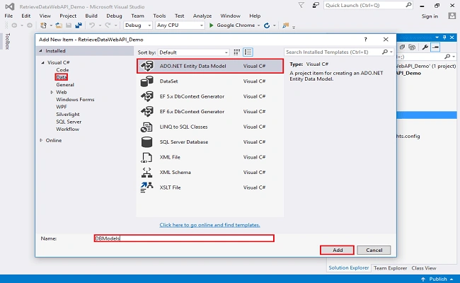Click Publish in the status bar
460x283 pixels.
pyautogui.click(x=437, y=279)
